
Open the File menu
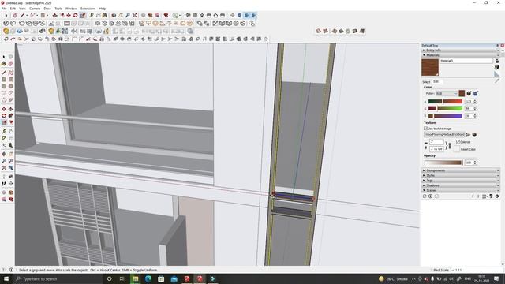point(4,9)
